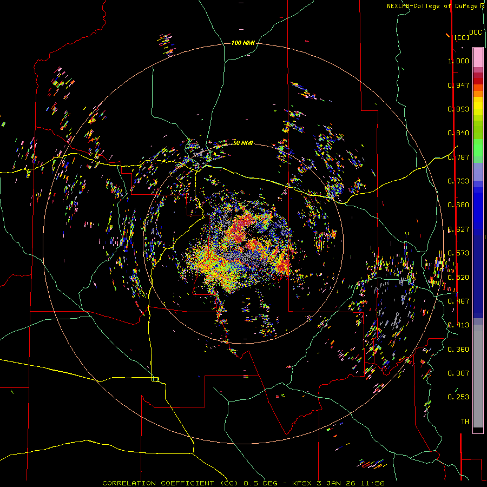Click the 50 NMI range ring label

tap(243, 143)
